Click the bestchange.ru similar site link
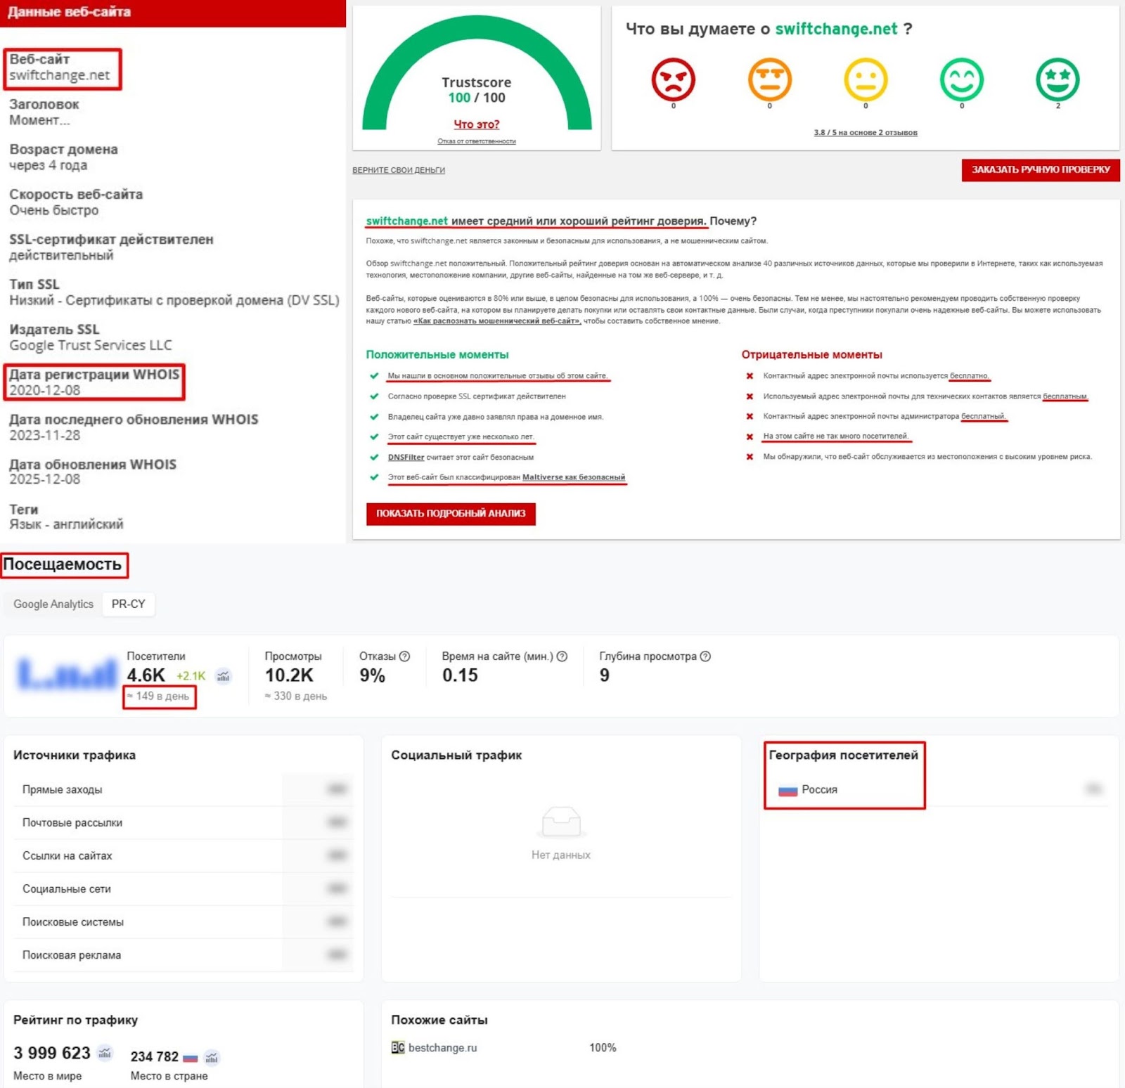 (442, 1048)
